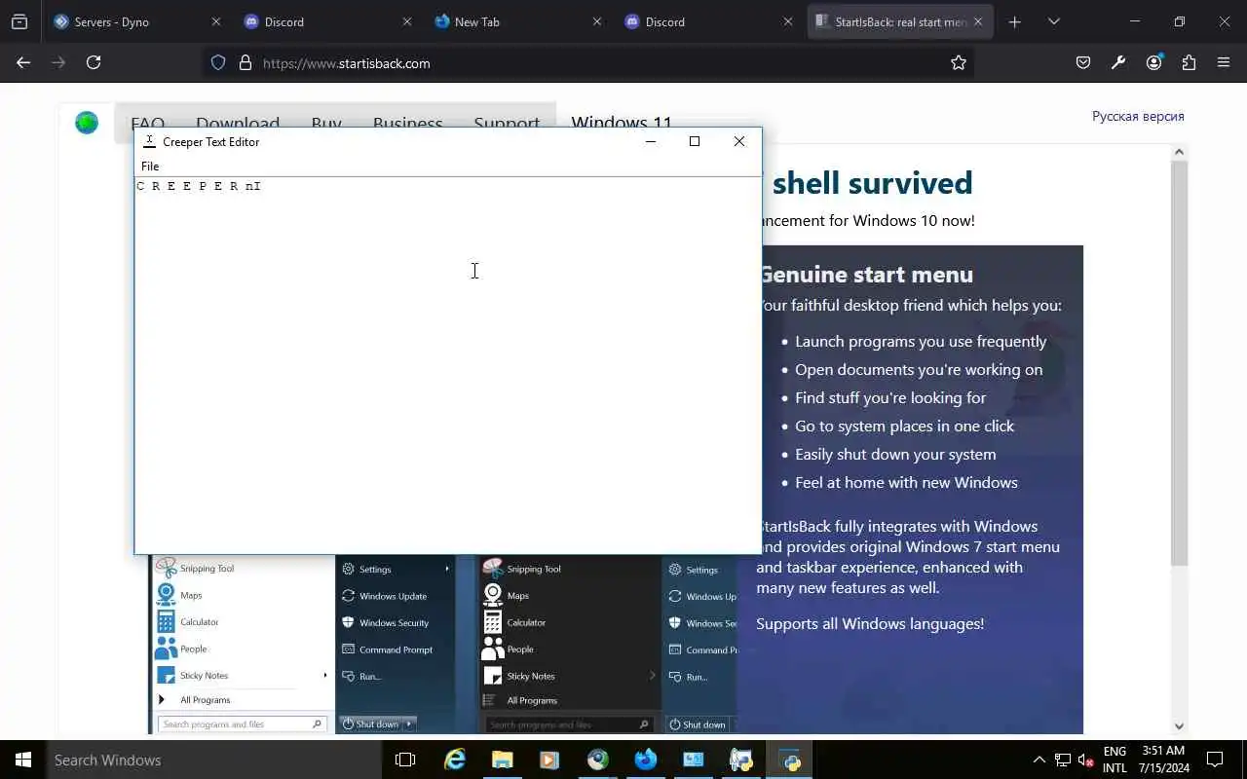The height and width of the screenshot is (779, 1247).
Task: Open a new tab with plus button
Action: (1015, 21)
